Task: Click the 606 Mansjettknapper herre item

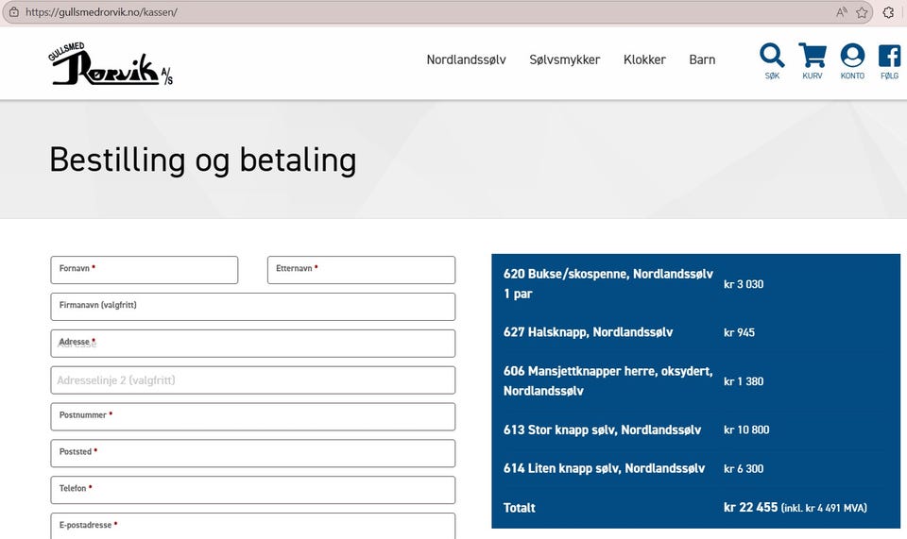Action: pyautogui.click(x=608, y=380)
